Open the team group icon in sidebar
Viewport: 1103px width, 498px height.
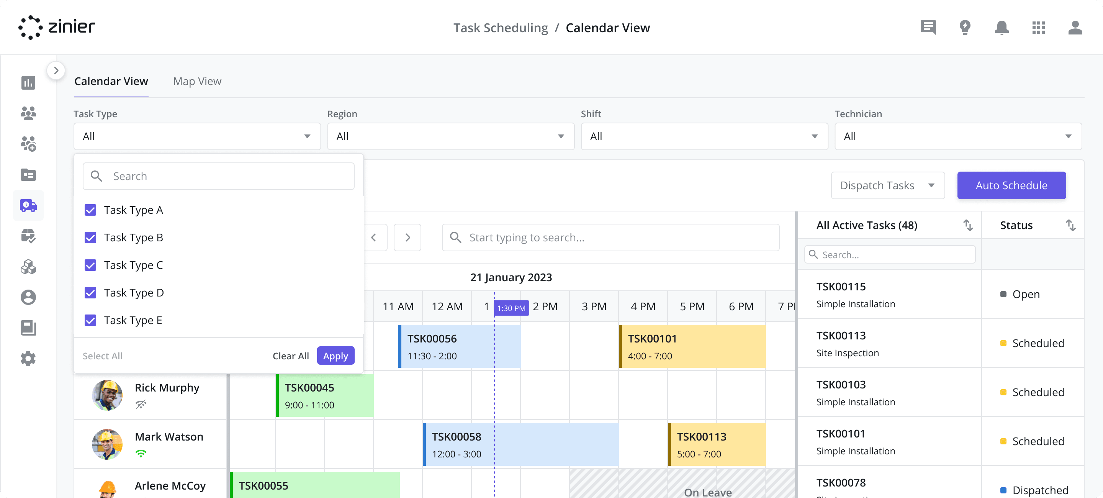28,113
